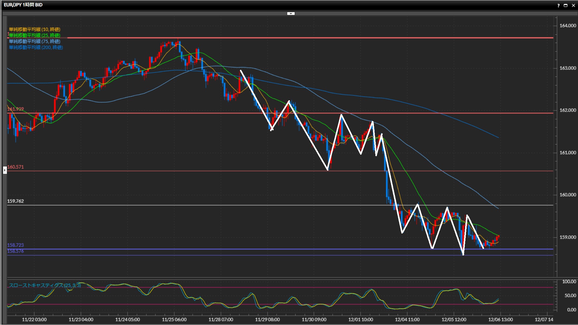The height and width of the screenshot is (325, 578).
Task: Click the 12/06 13:00 time axis label
Action: pos(500,320)
